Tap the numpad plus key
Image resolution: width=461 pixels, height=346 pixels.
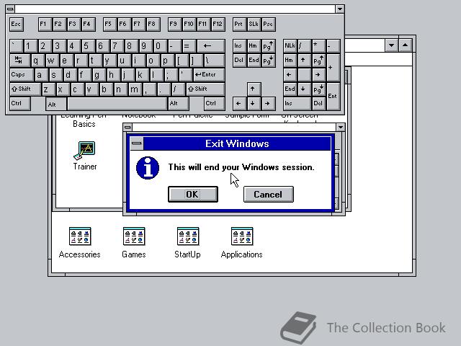334,68
